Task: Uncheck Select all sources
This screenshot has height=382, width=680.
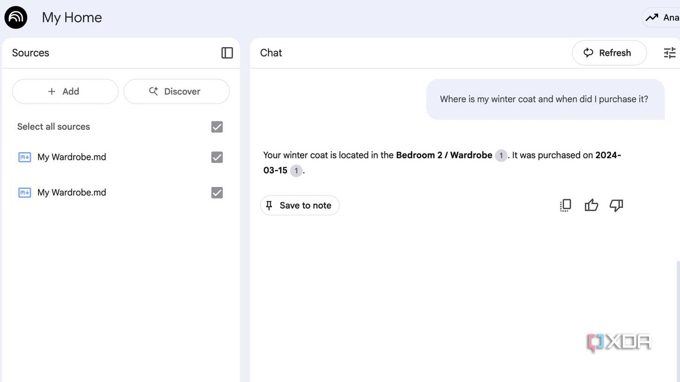Action: [217, 127]
